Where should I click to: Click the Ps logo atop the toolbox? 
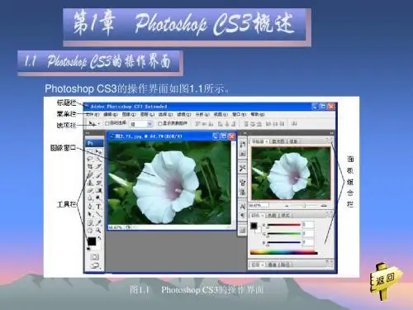click(94, 143)
